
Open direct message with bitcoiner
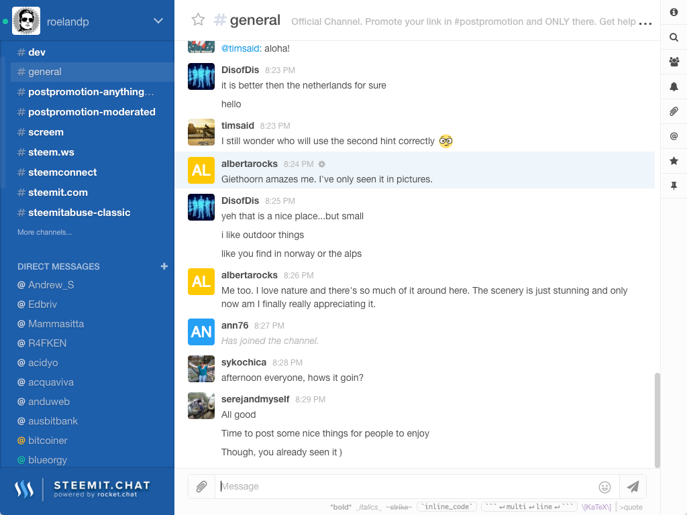(x=93, y=441)
